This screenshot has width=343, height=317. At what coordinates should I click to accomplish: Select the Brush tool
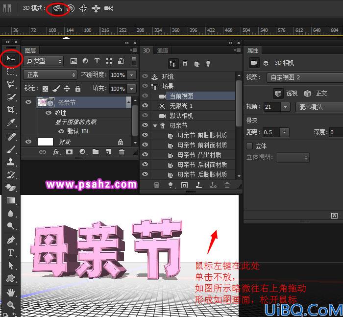click(10, 149)
